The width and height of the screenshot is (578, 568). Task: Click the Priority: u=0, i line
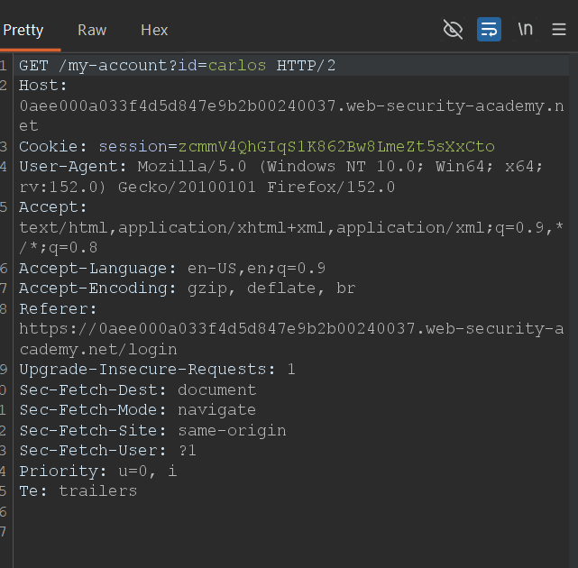(98, 471)
